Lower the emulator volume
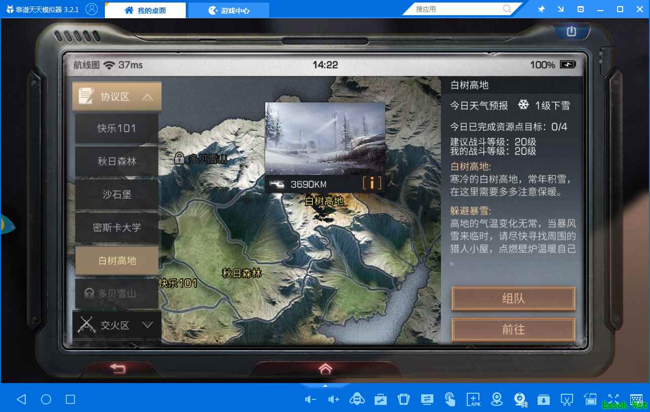Screen dimensions: 650x412 [310, 399]
